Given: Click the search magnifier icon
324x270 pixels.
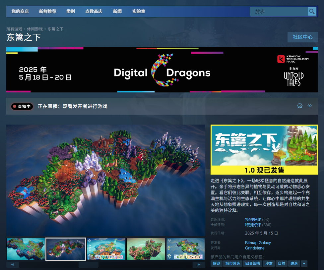Looking at the screenshot, I should click(x=311, y=12).
